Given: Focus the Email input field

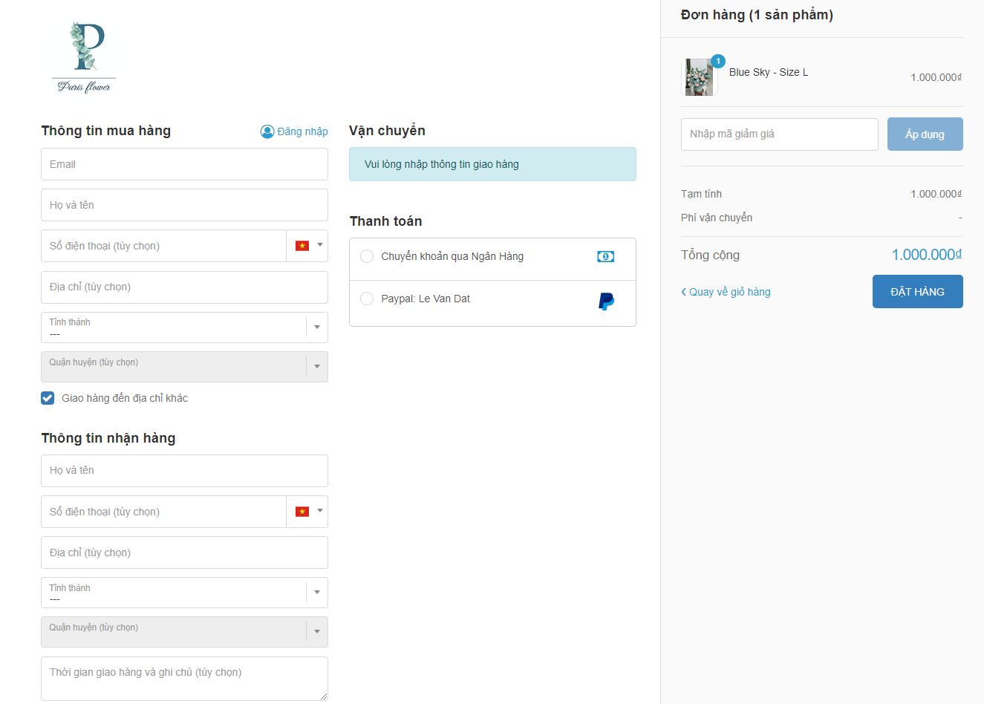Looking at the screenshot, I should pyautogui.click(x=184, y=164).
